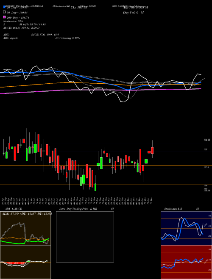This screenshot has height=279, width=212.
Task: Click the 'ADX: 17.59 +DY: 19.87 -DY: 13.93' readout
Action: point(26,214)
